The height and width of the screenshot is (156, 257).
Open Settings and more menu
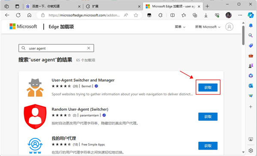coord(240,15)
